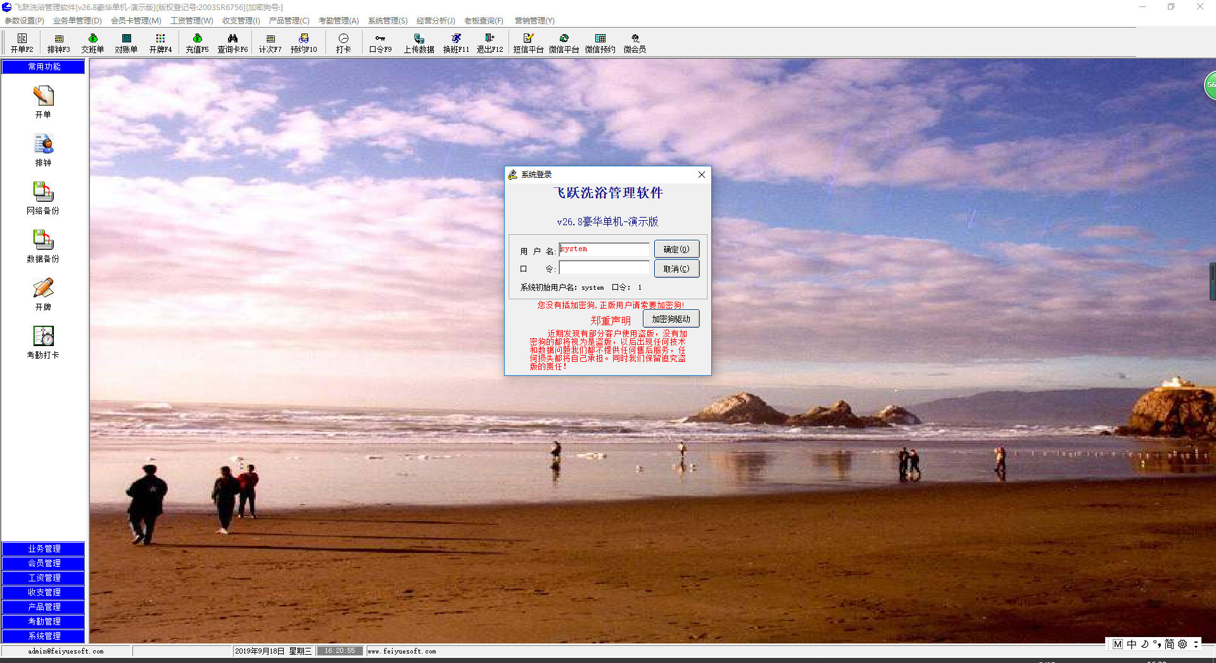Open the 参数设置(P) menu
The image size is (1216, 663).
point(24,20)
